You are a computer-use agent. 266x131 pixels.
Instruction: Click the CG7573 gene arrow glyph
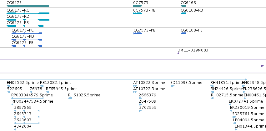click(x=138, y=6)
